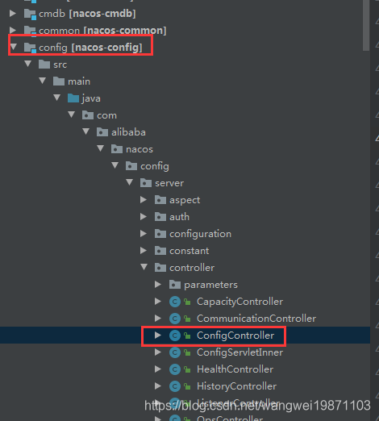Image resolution: width=379 pixels, height=421 pixels.
Task: Click the blue java source root icon
Action: pyautogui.click(x=73, y=98)
